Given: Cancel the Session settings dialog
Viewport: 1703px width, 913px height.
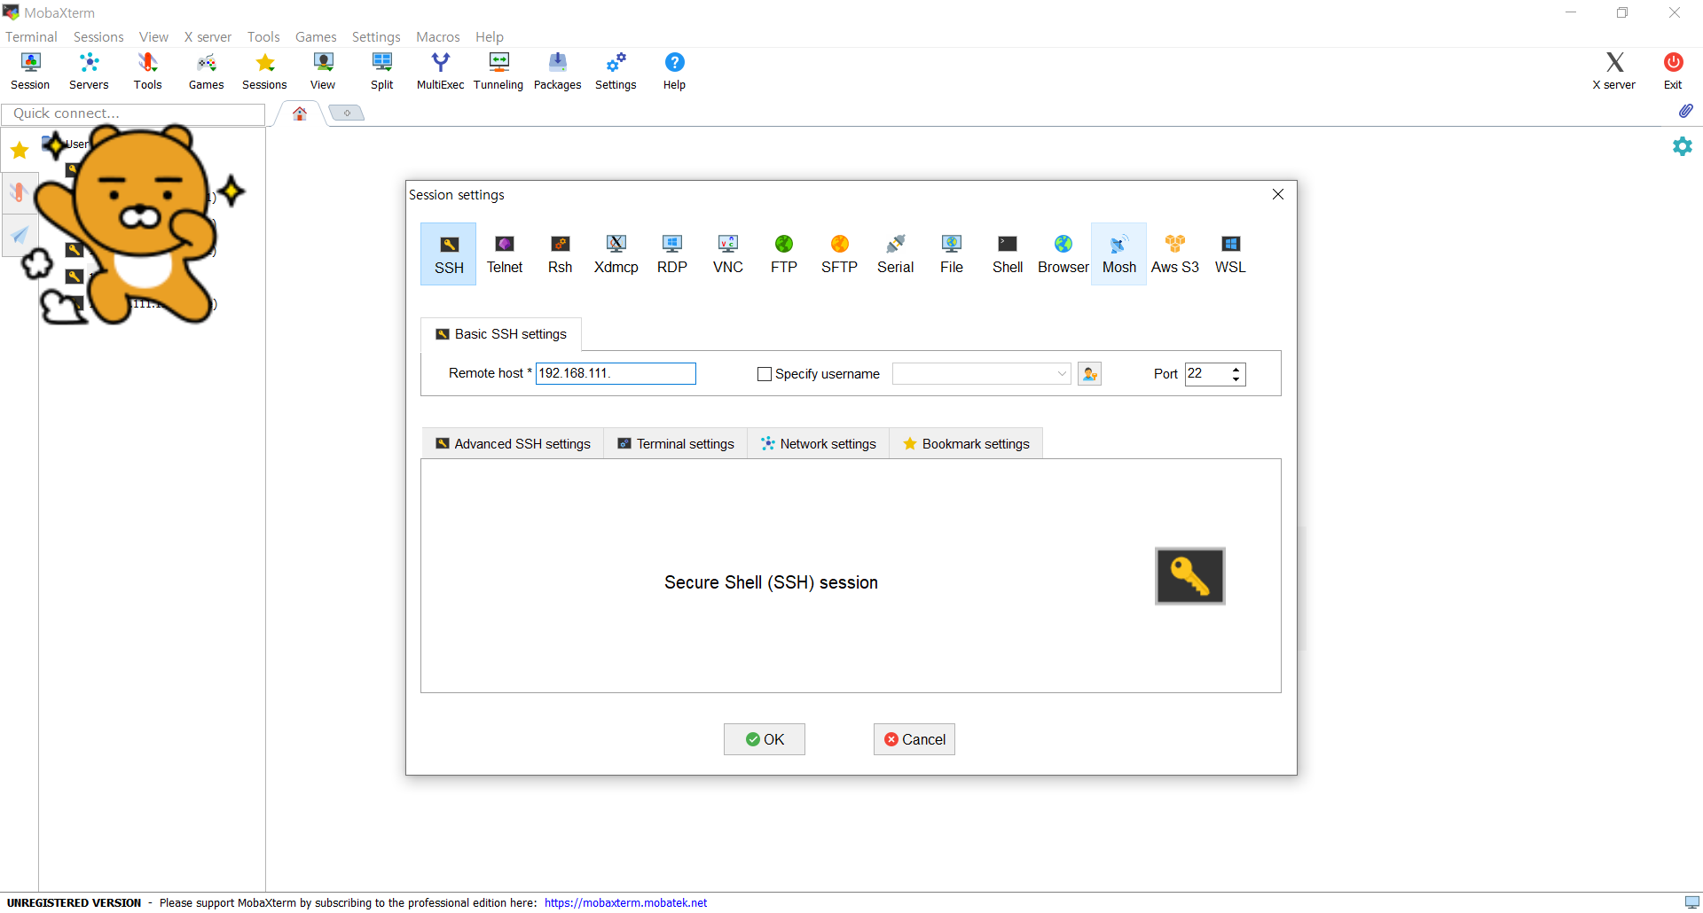Looking at the screenshot, I should coord(914,739).
